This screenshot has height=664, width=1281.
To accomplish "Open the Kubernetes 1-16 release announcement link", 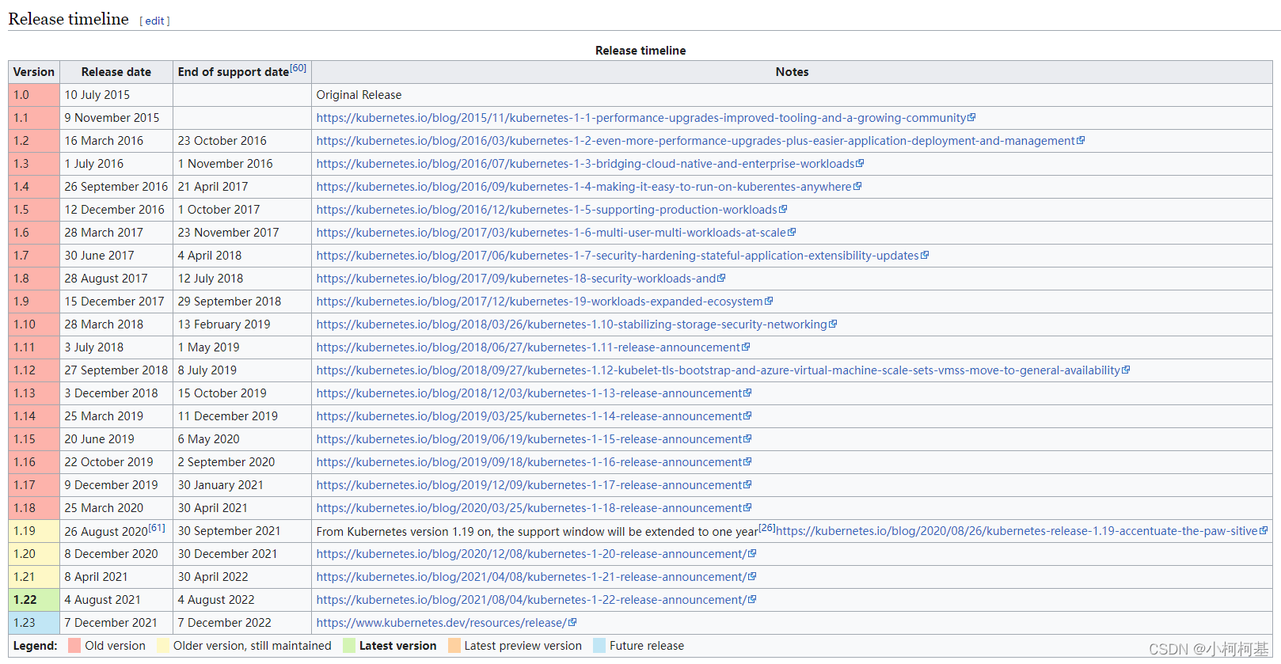I will tap(529, 462).
